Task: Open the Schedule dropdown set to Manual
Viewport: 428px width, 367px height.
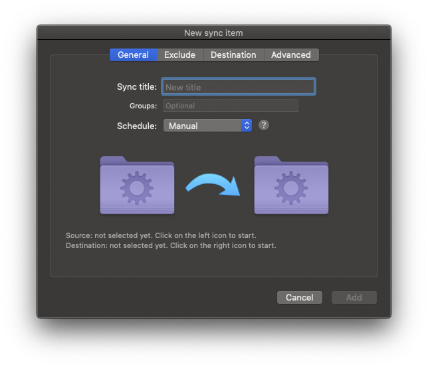Action: tap(207, 126)
